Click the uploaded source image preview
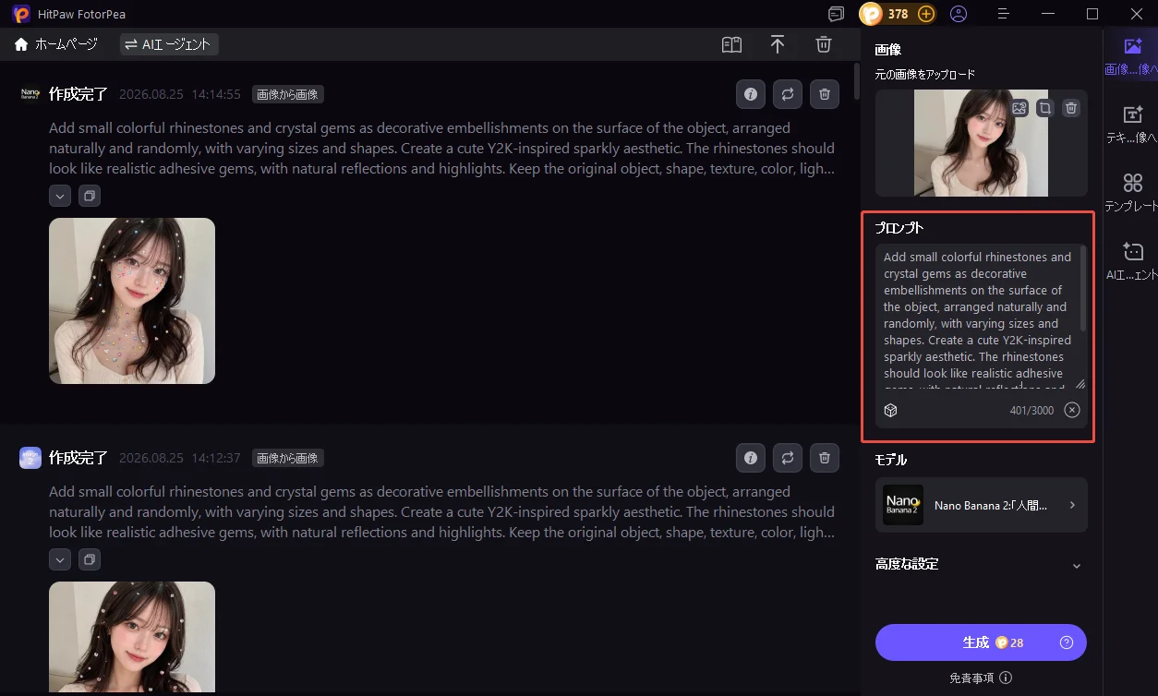Screen dimensions: 1158x696 pyautogui.click(x=981, y=143)
